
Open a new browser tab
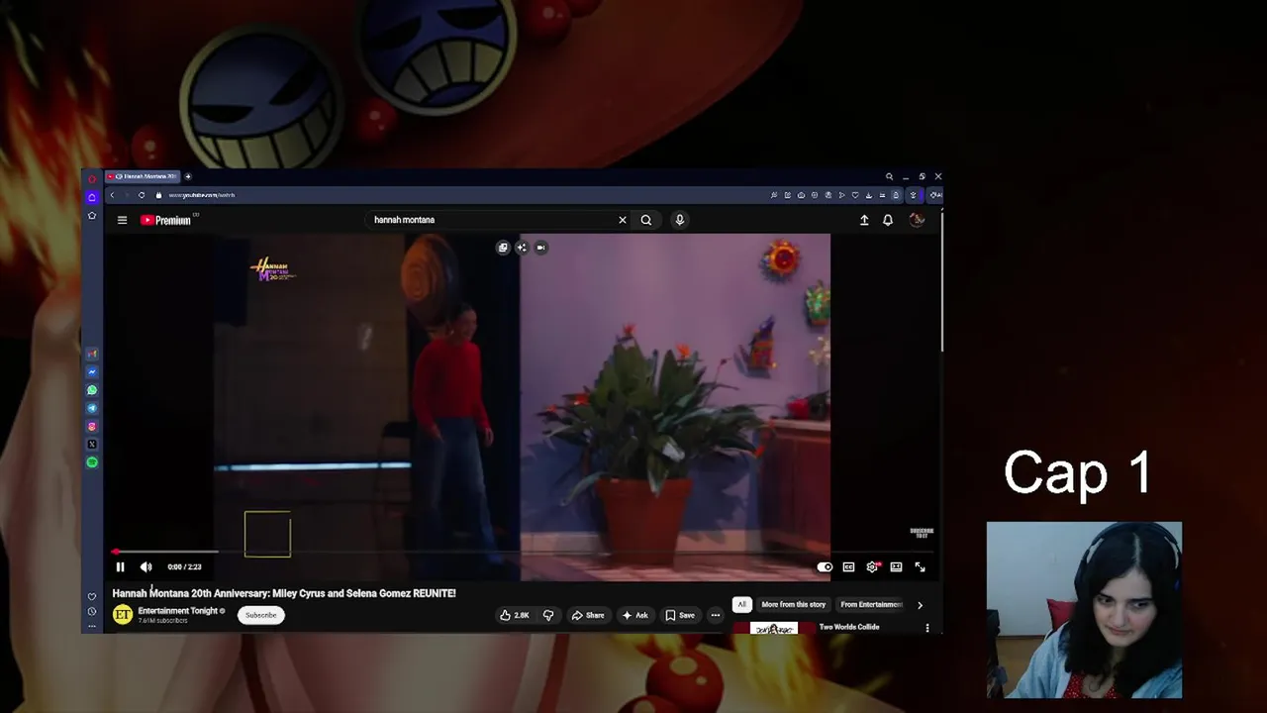tap(187, 176)
